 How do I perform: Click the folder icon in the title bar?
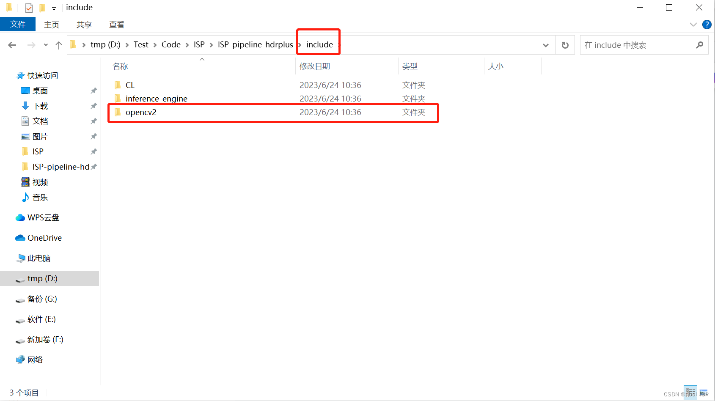point(8,7)
